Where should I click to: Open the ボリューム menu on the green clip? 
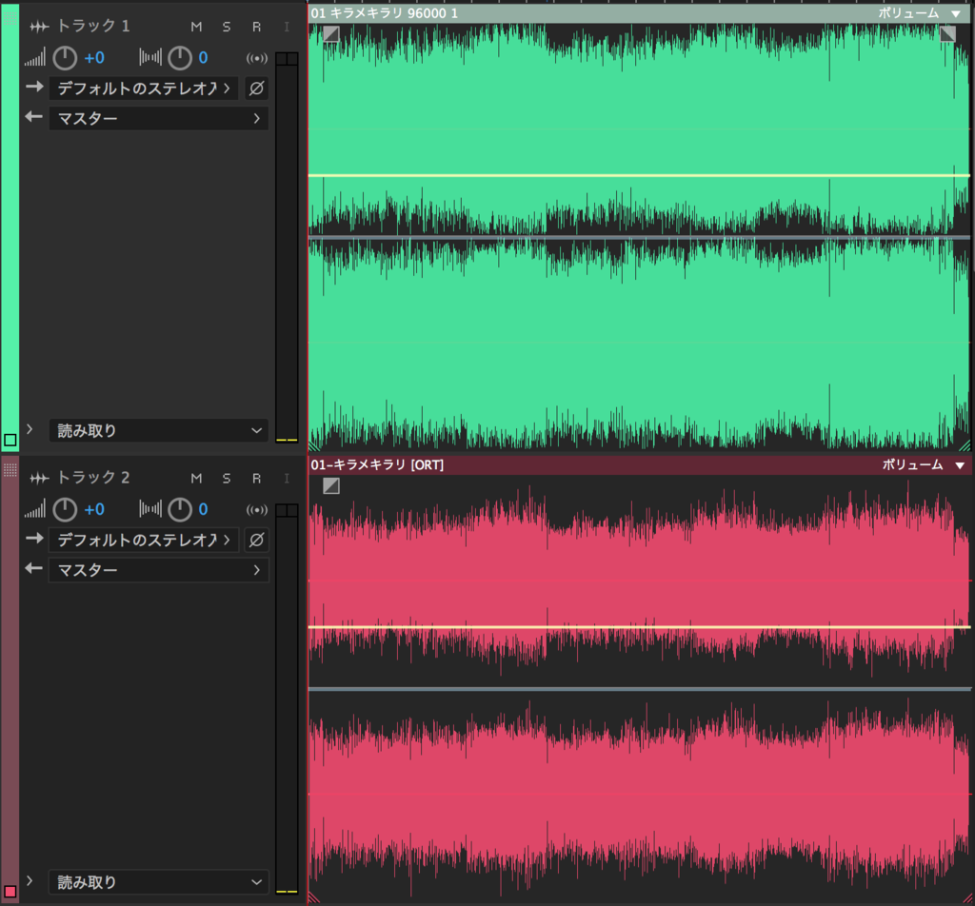tap(921, 13)
